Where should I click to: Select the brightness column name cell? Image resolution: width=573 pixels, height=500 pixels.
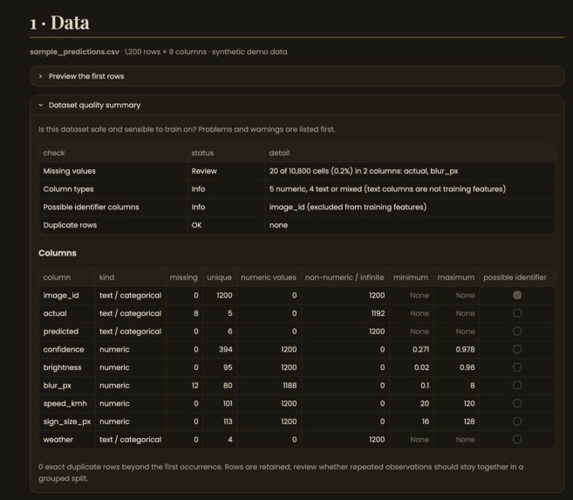coord(67,367)
